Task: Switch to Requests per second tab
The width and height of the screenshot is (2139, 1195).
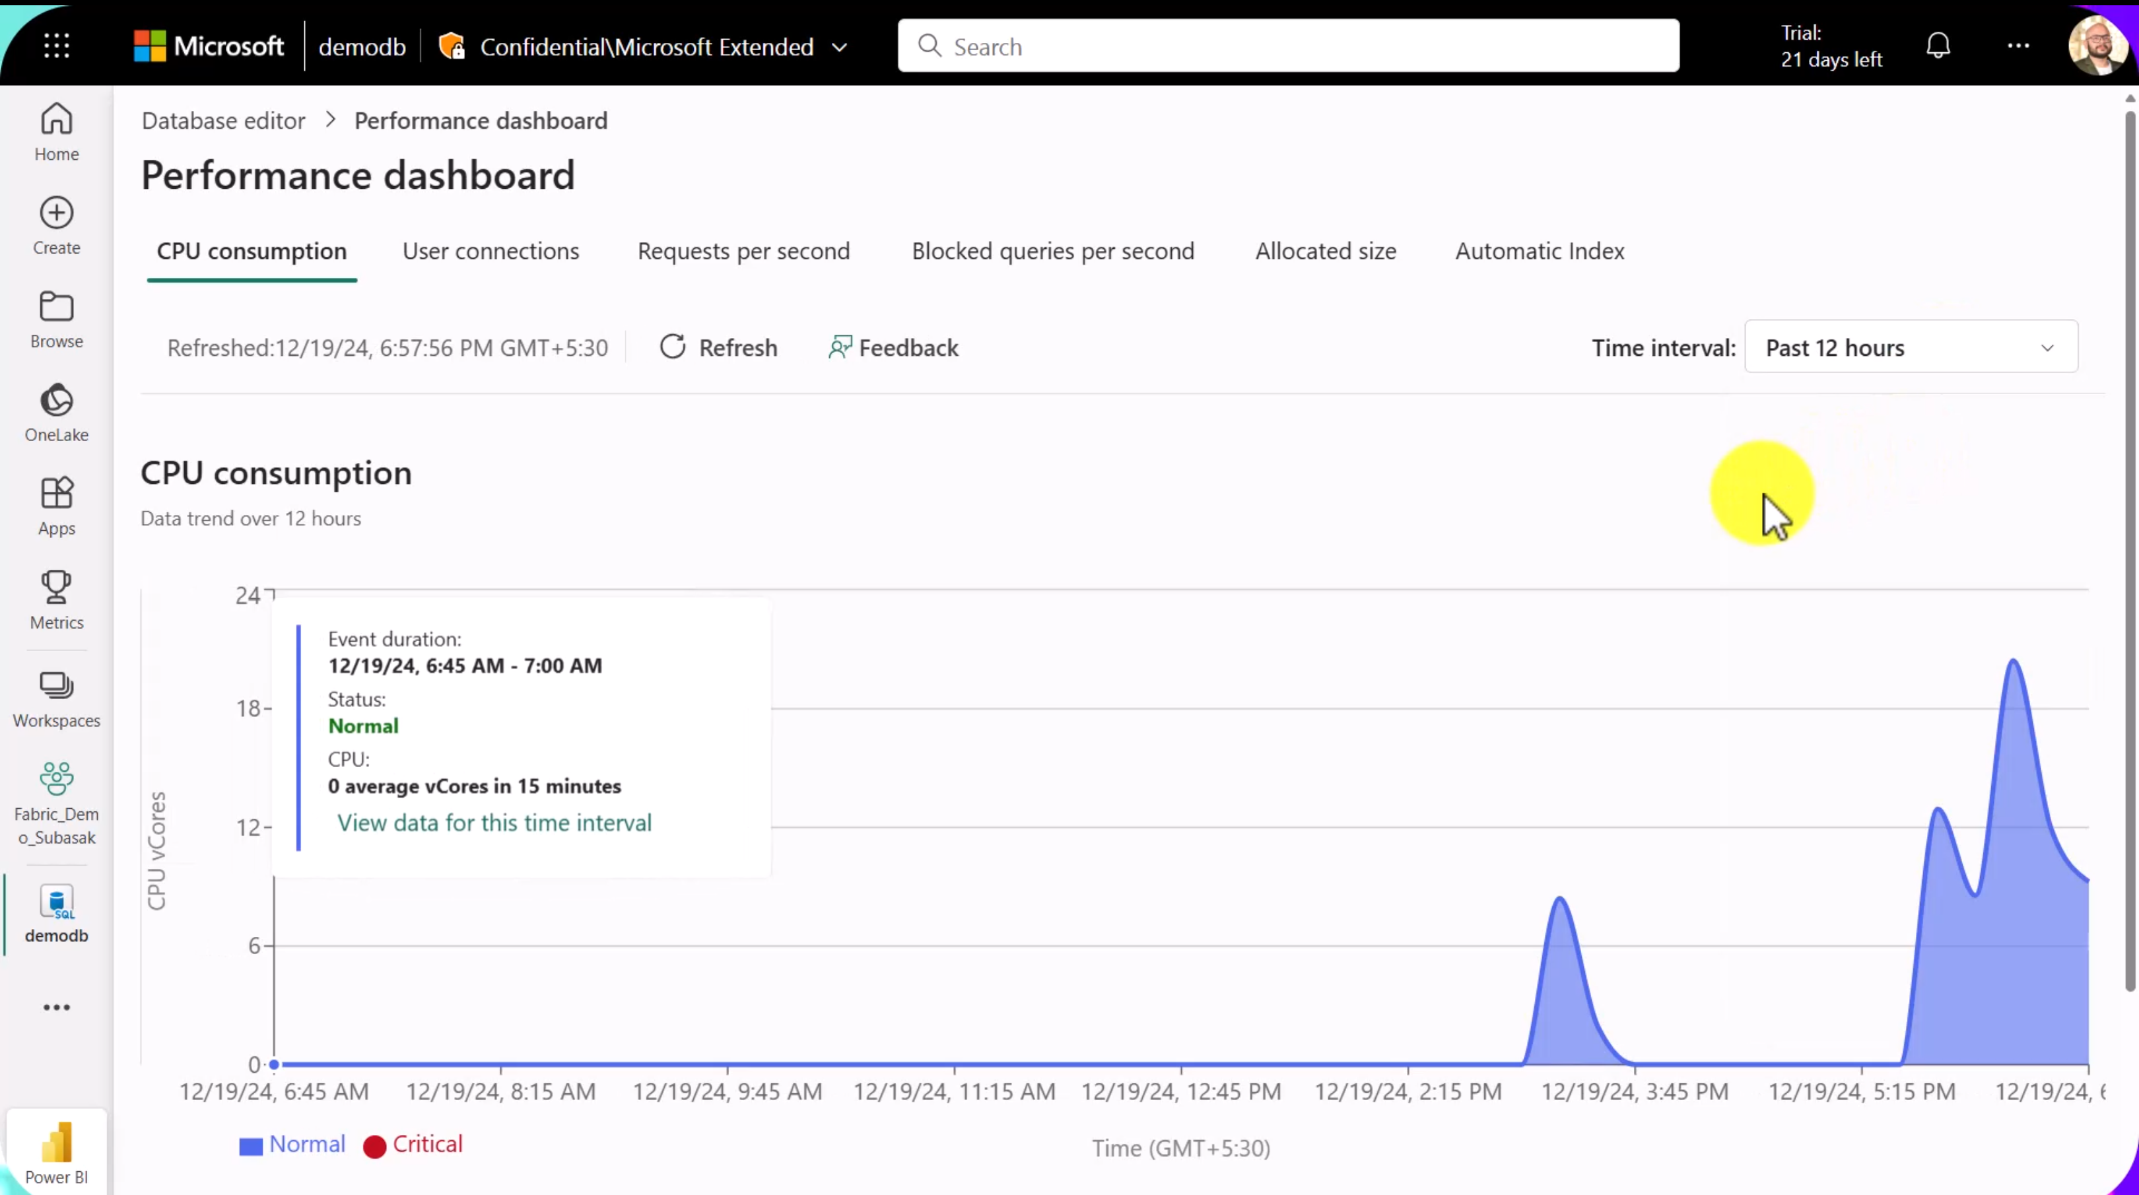Action: coord(743,251)
